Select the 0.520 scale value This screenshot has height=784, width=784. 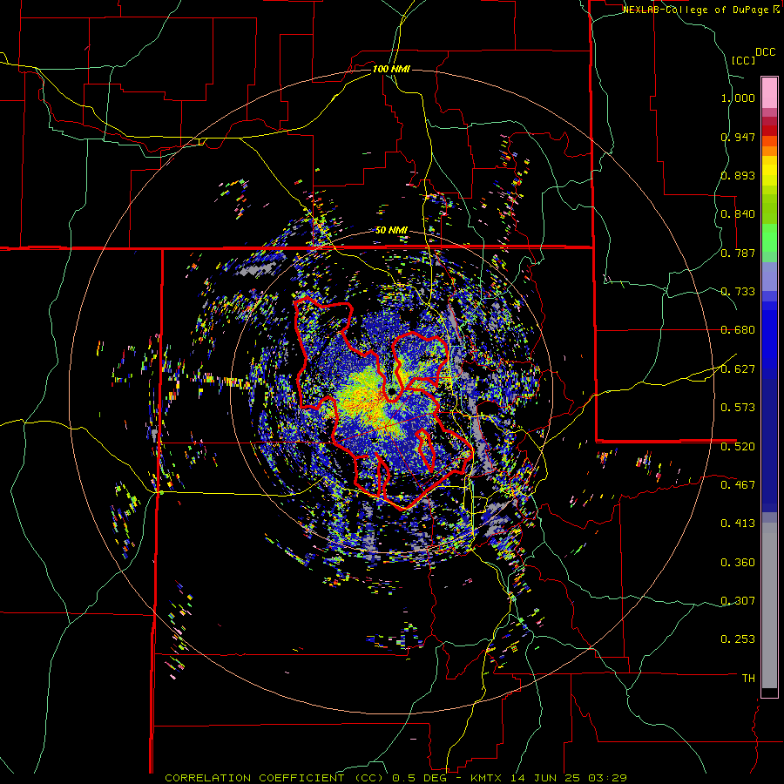click(738, 446)
